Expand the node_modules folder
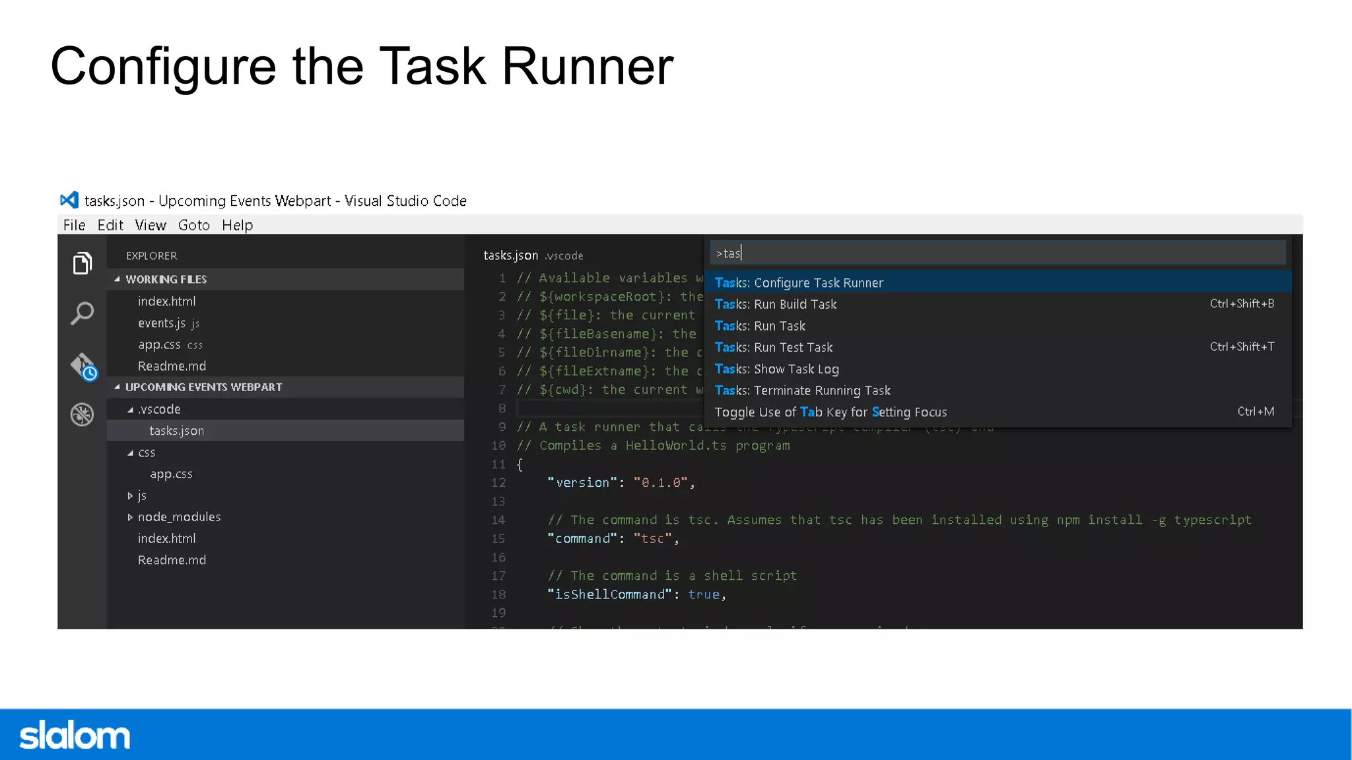Screen dimensions: 1352x760 point(130,517)
